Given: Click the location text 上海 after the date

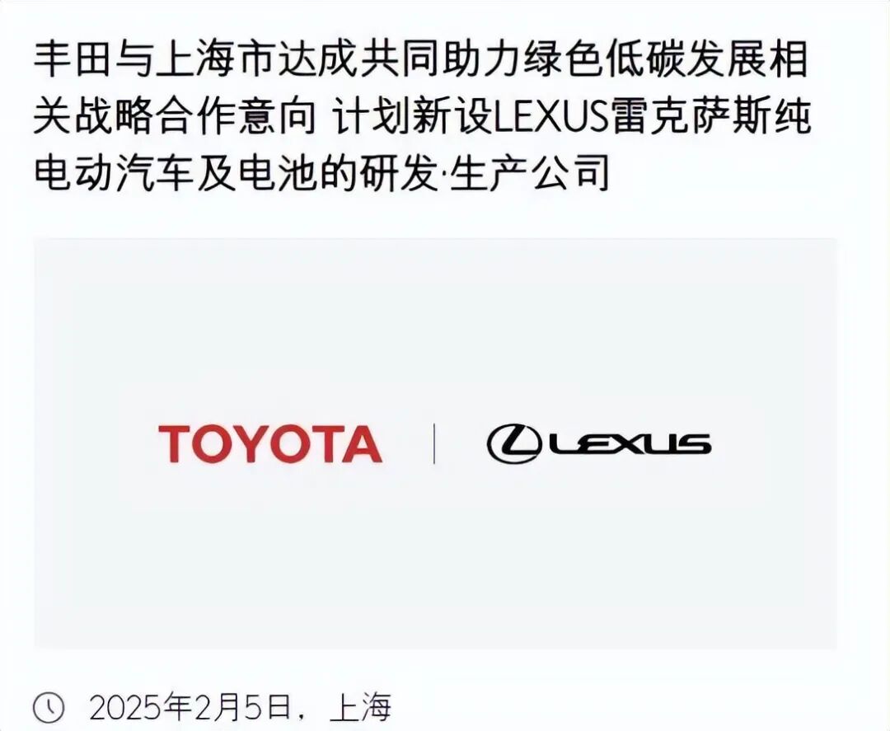Looking at the screenshot, I should (361, 708).
